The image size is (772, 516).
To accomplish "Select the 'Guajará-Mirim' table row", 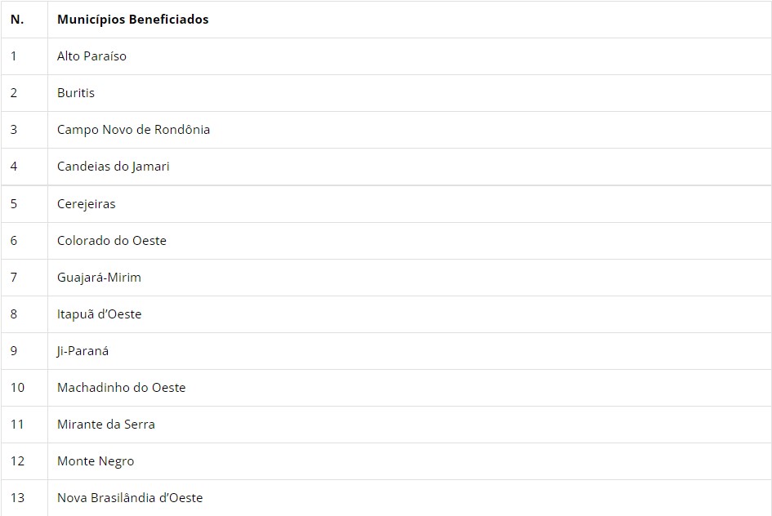I will [99, 278].
